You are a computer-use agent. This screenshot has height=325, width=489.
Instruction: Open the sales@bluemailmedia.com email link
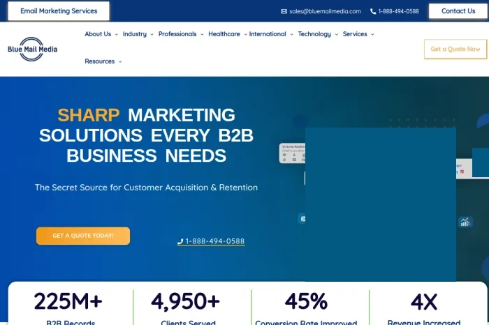tap(325, 12)
